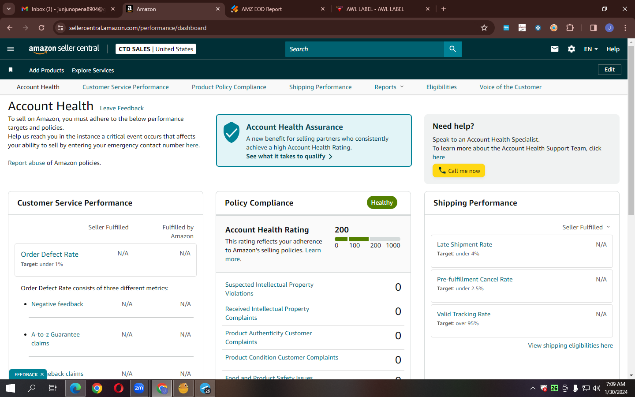635x397 pixels.
Task: Open the Chrome profile J avatar
Action: coord(609,28)
